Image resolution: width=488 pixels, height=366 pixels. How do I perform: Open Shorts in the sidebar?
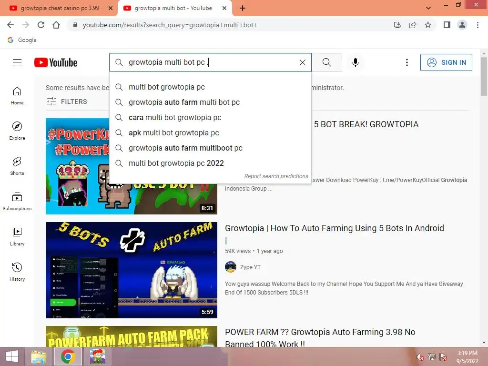pos(17,166)
